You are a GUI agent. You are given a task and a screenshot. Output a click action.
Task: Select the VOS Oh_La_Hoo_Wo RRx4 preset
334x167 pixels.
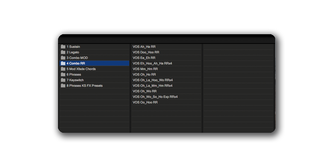coord(152,80)
